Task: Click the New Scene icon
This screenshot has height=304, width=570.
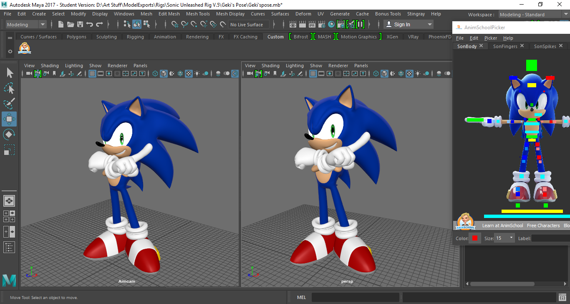Action: [61, 25]
